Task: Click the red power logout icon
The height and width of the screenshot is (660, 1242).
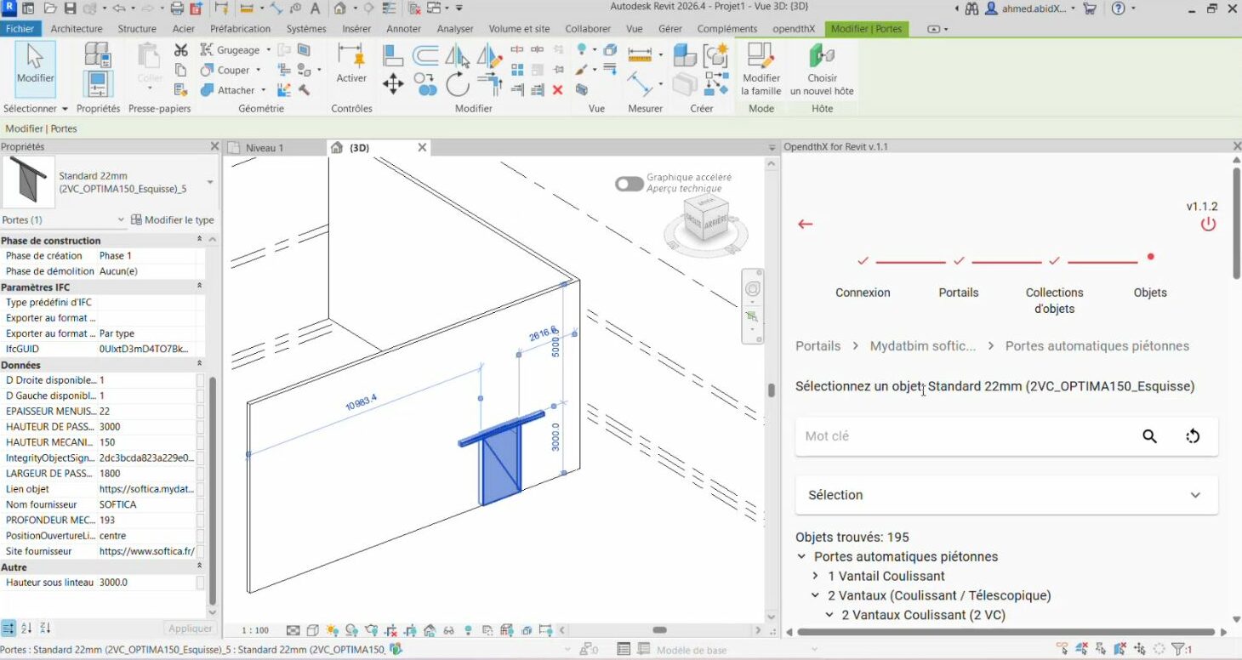Action: (x=1208, y=225)
